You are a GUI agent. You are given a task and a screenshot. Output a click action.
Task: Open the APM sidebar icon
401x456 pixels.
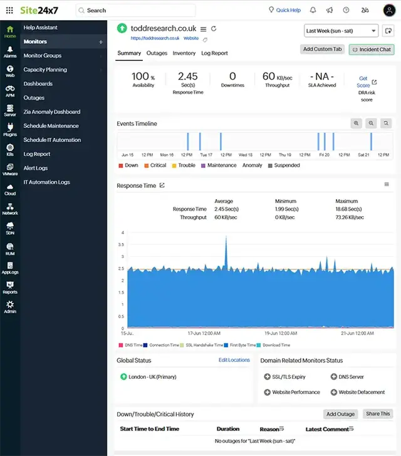pyautogui.click(x=10, y=91)
